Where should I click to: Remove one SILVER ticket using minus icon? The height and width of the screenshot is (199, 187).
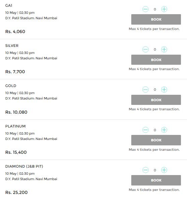point(145,49)
